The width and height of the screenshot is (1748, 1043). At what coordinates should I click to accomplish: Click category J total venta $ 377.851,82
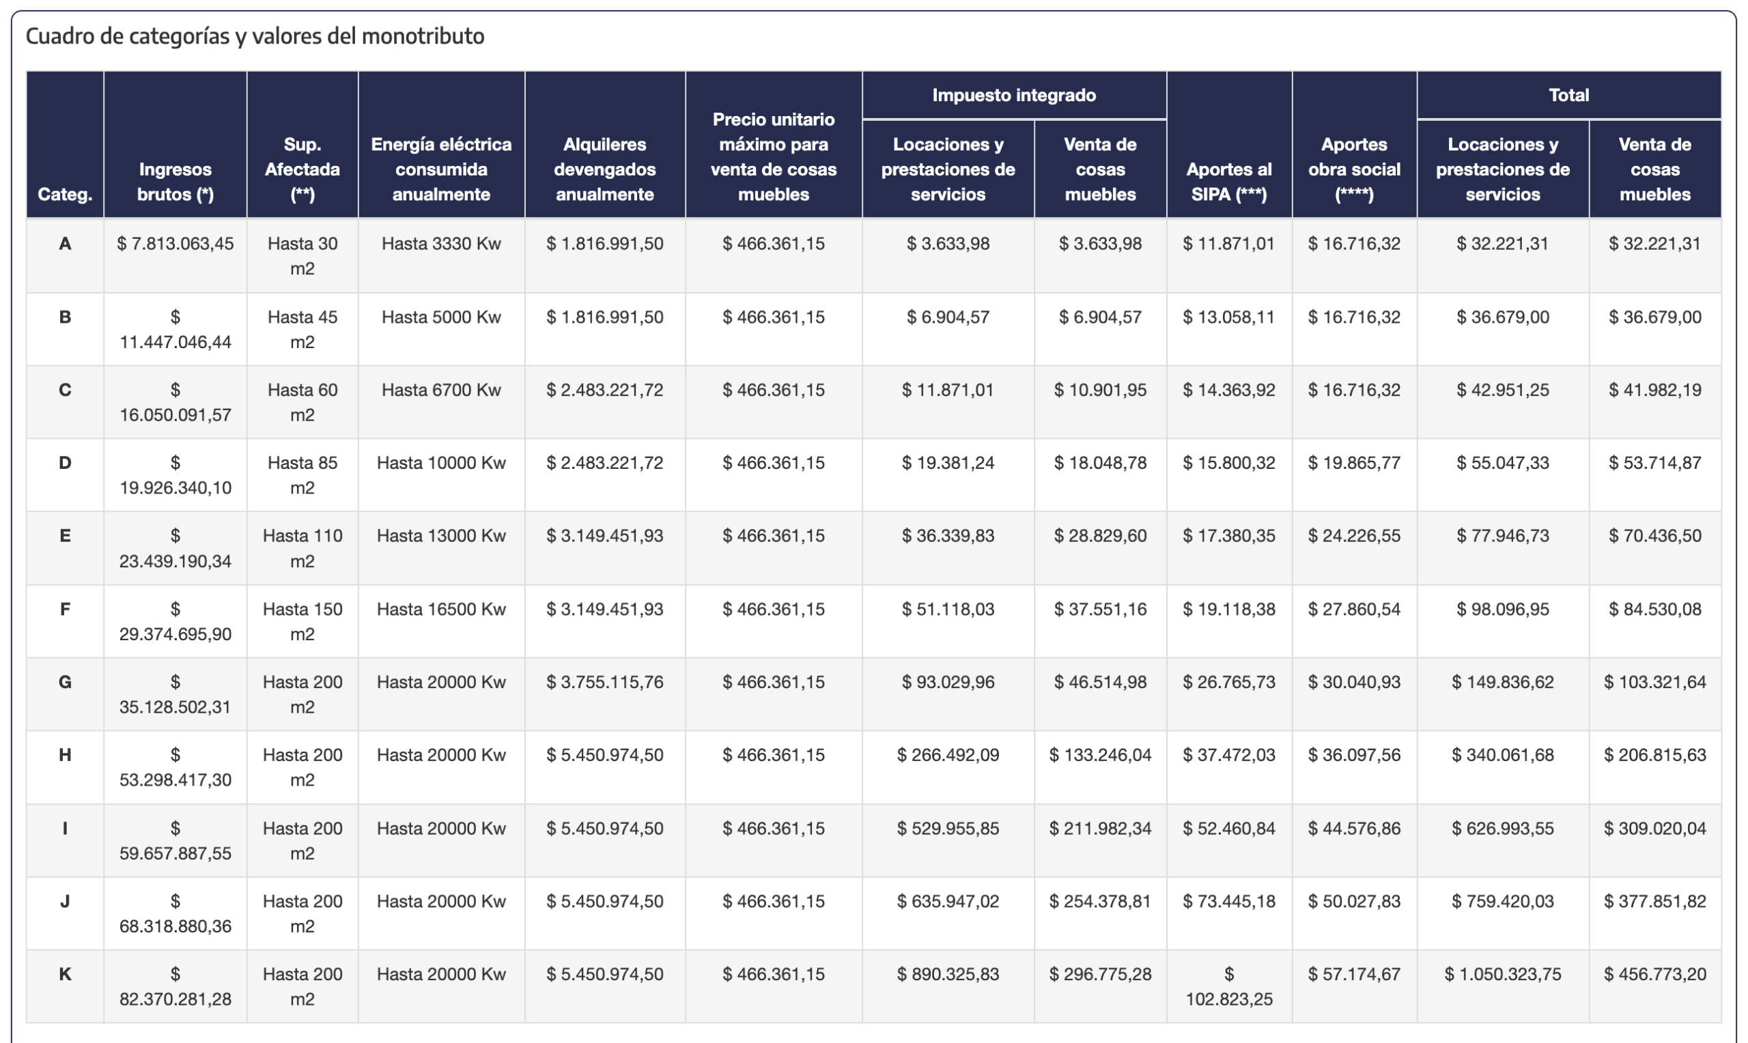pyautogui.click(x=1654, y=901)
